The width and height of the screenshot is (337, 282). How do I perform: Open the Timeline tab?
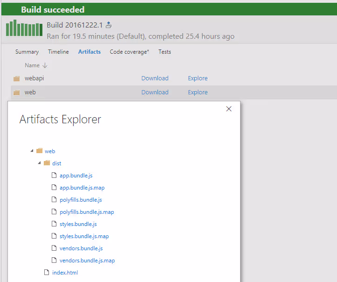(x=58, y=52)
